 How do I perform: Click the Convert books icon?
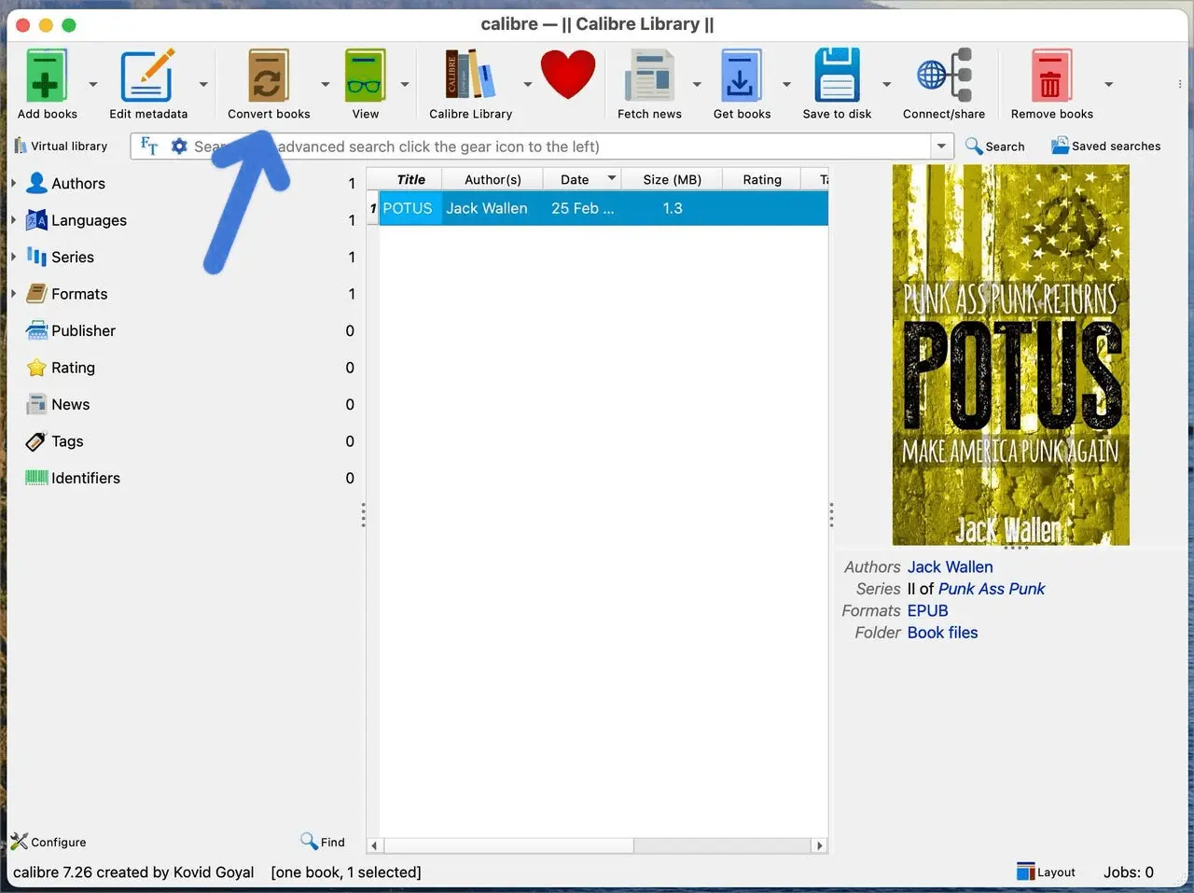coord(268,77)
